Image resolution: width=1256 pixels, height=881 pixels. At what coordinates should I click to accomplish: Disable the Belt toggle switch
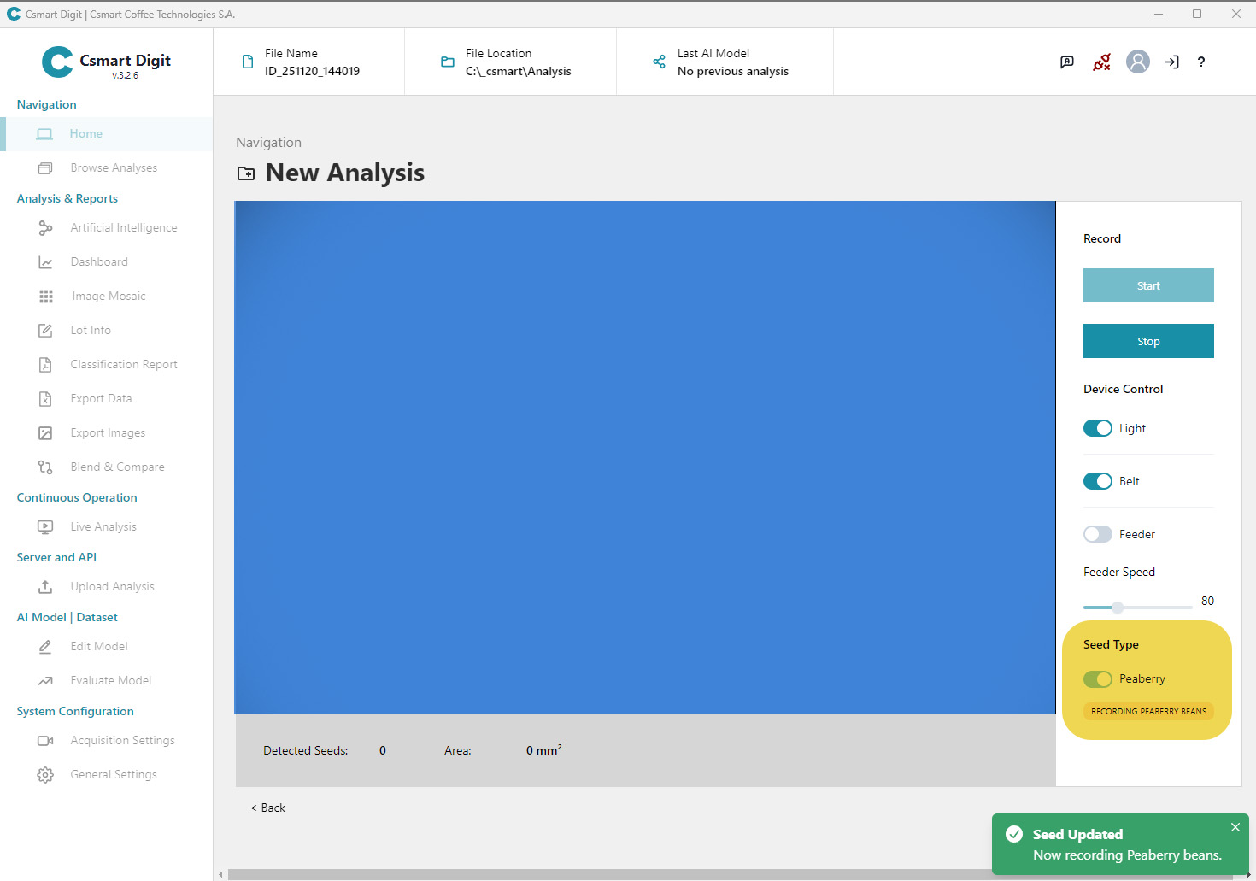pos(1097,481)
